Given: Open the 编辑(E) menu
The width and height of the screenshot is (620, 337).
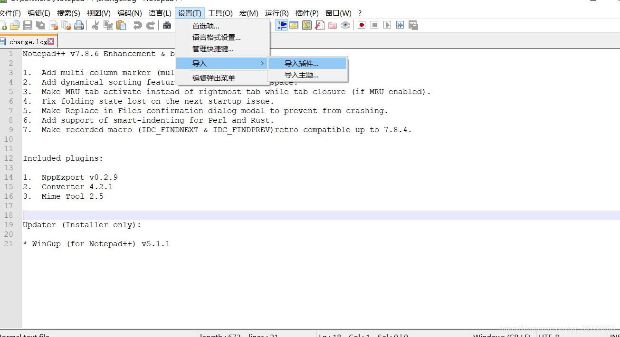Looking at the screenshot, I should pyautogui.click(x=39, y=13).
